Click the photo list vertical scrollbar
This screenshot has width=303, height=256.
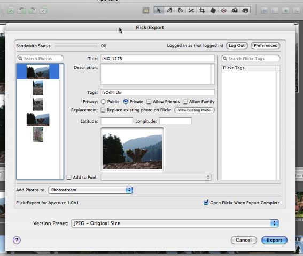(x=61, y=122)
